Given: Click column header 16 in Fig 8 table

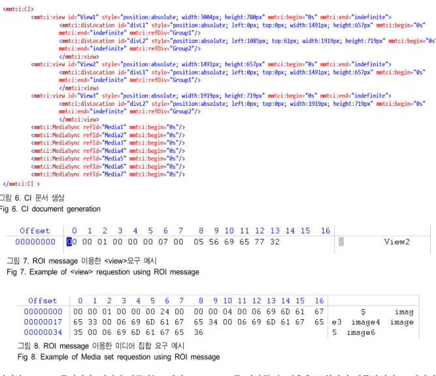Looking at the screenshot, I should click(319, 301).
